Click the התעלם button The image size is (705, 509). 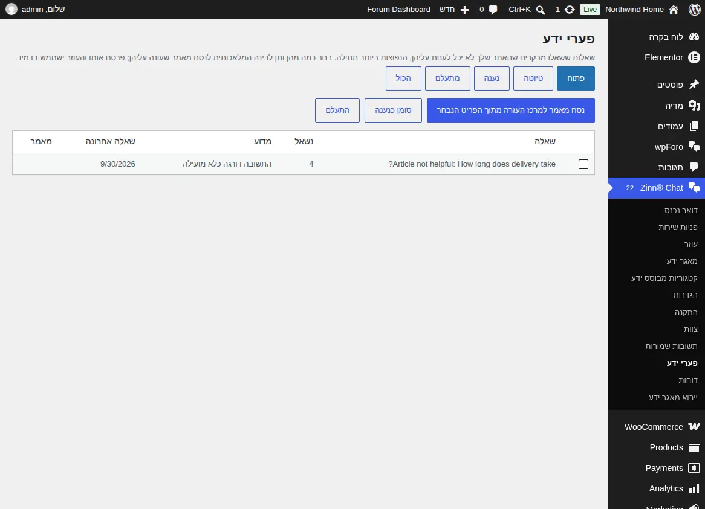click(337, 110)
